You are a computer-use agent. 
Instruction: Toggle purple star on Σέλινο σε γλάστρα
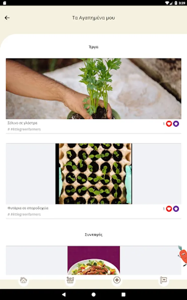pos(176,124)
